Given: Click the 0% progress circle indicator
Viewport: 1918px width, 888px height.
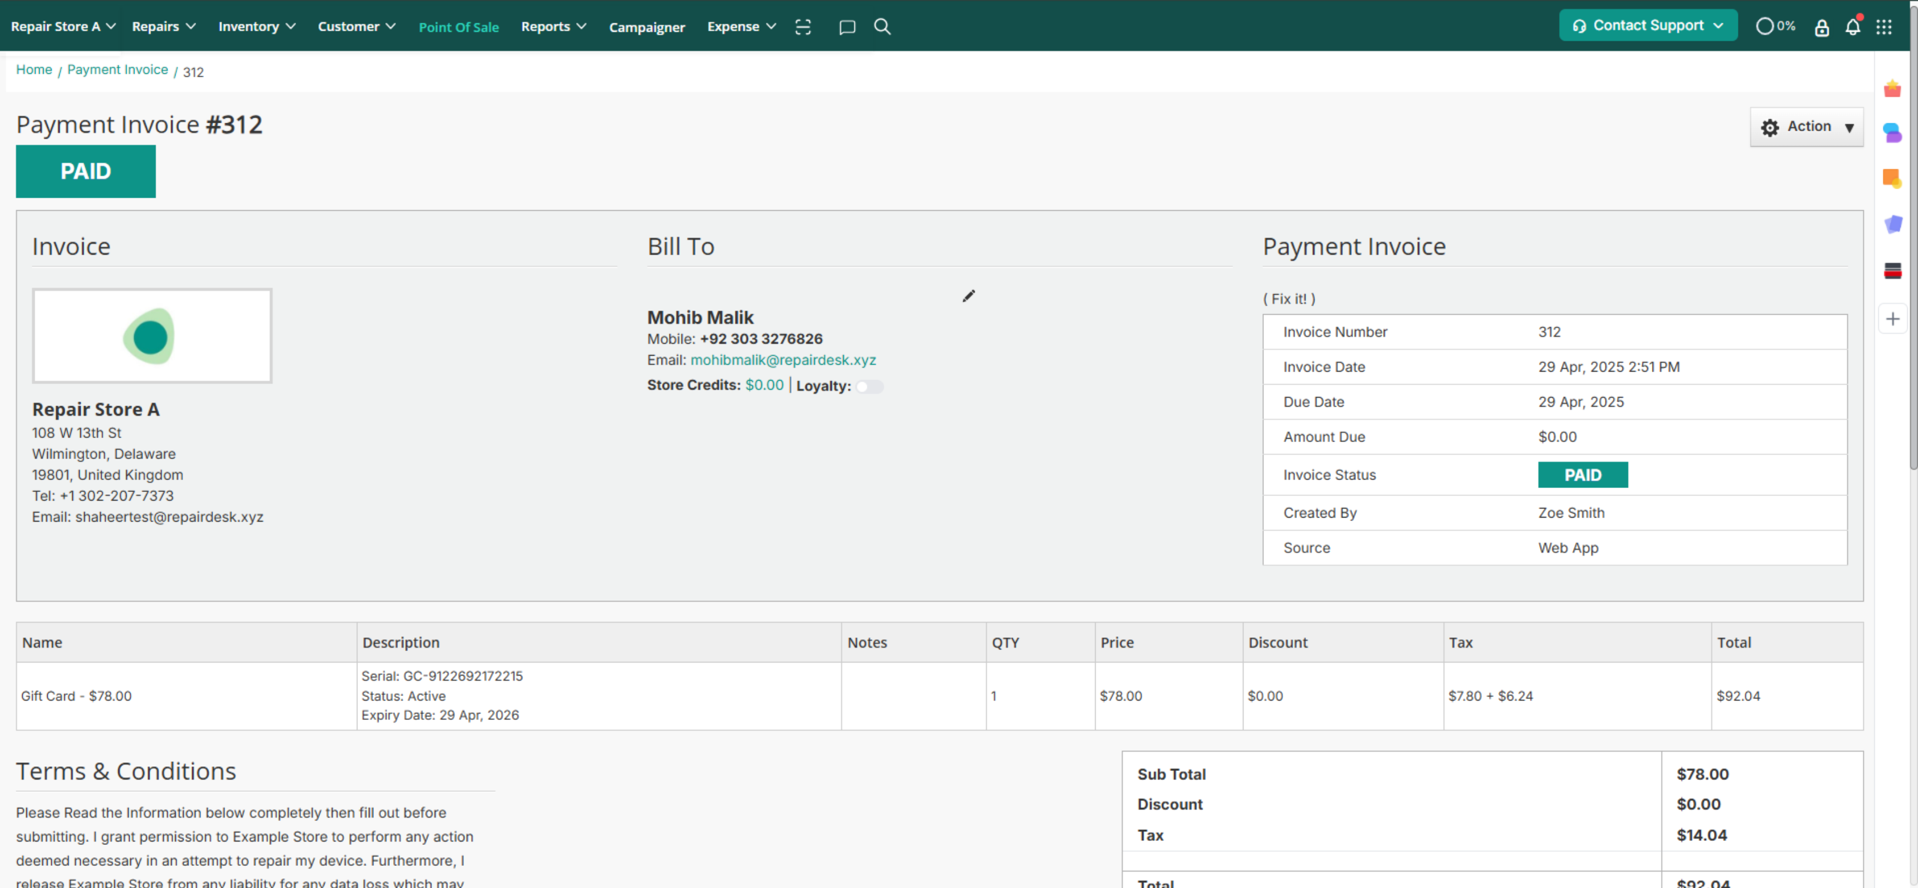Looking at the screenshot, I should [1775, 26].
